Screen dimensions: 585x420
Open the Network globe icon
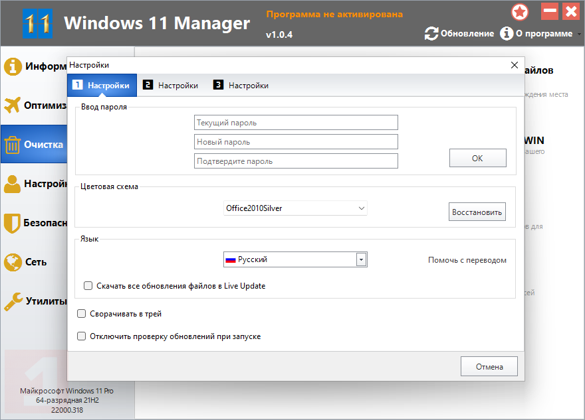click(13, 262)
